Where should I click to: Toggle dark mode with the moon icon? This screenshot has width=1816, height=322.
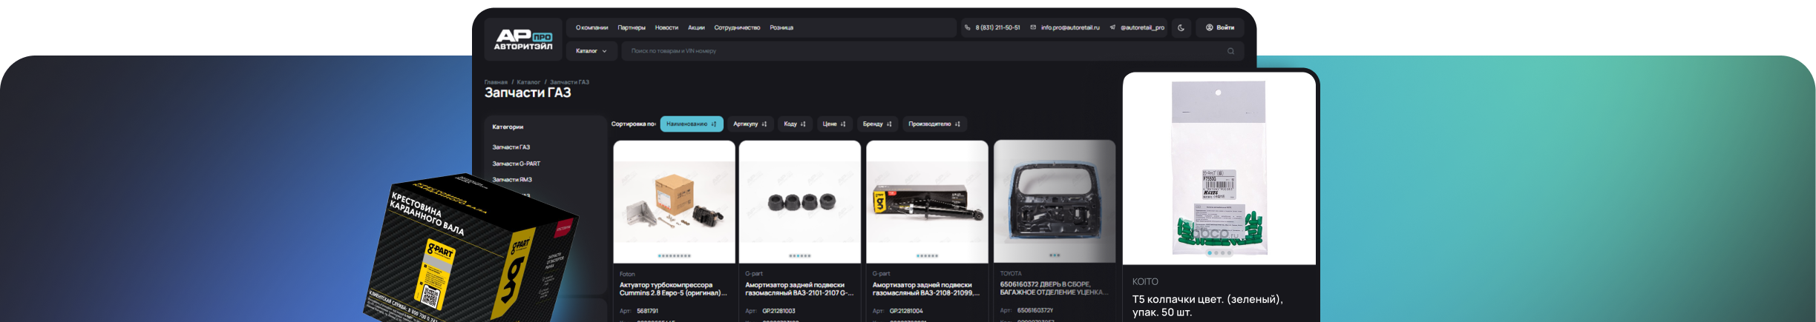click(x=1181, y=27)
